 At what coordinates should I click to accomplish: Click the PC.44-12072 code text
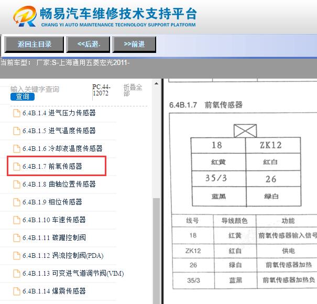pos(101,90)
